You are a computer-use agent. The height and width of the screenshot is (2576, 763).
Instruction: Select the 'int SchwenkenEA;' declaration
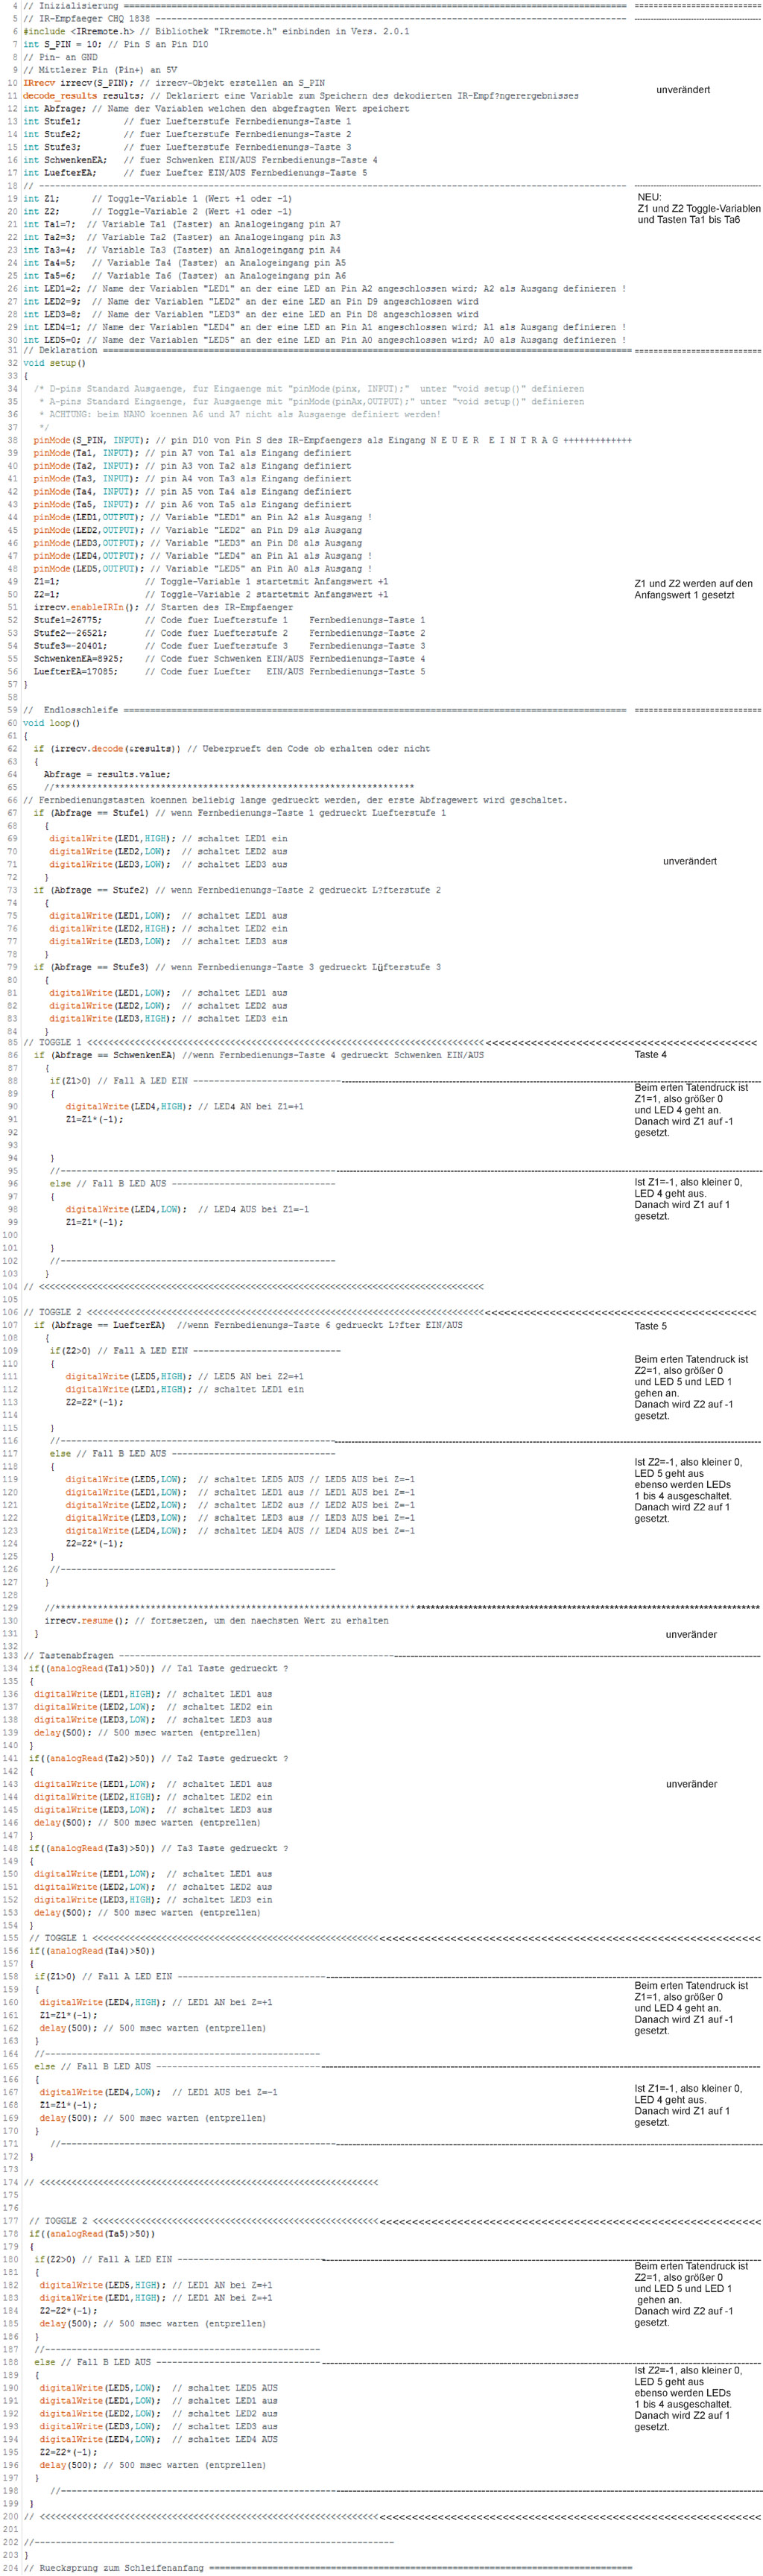pyautogui.click(x=65, y=160)
